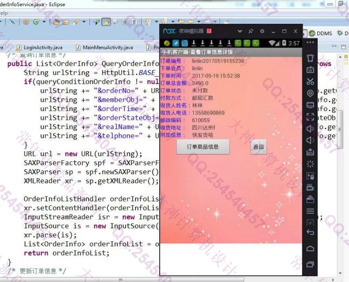Click the first download arrow notification icon
The width and height of the screenshot is (349, 282).
coord(194,43)
